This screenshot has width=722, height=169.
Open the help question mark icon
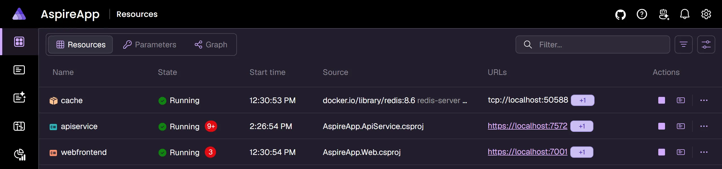(x=642, y=14)
